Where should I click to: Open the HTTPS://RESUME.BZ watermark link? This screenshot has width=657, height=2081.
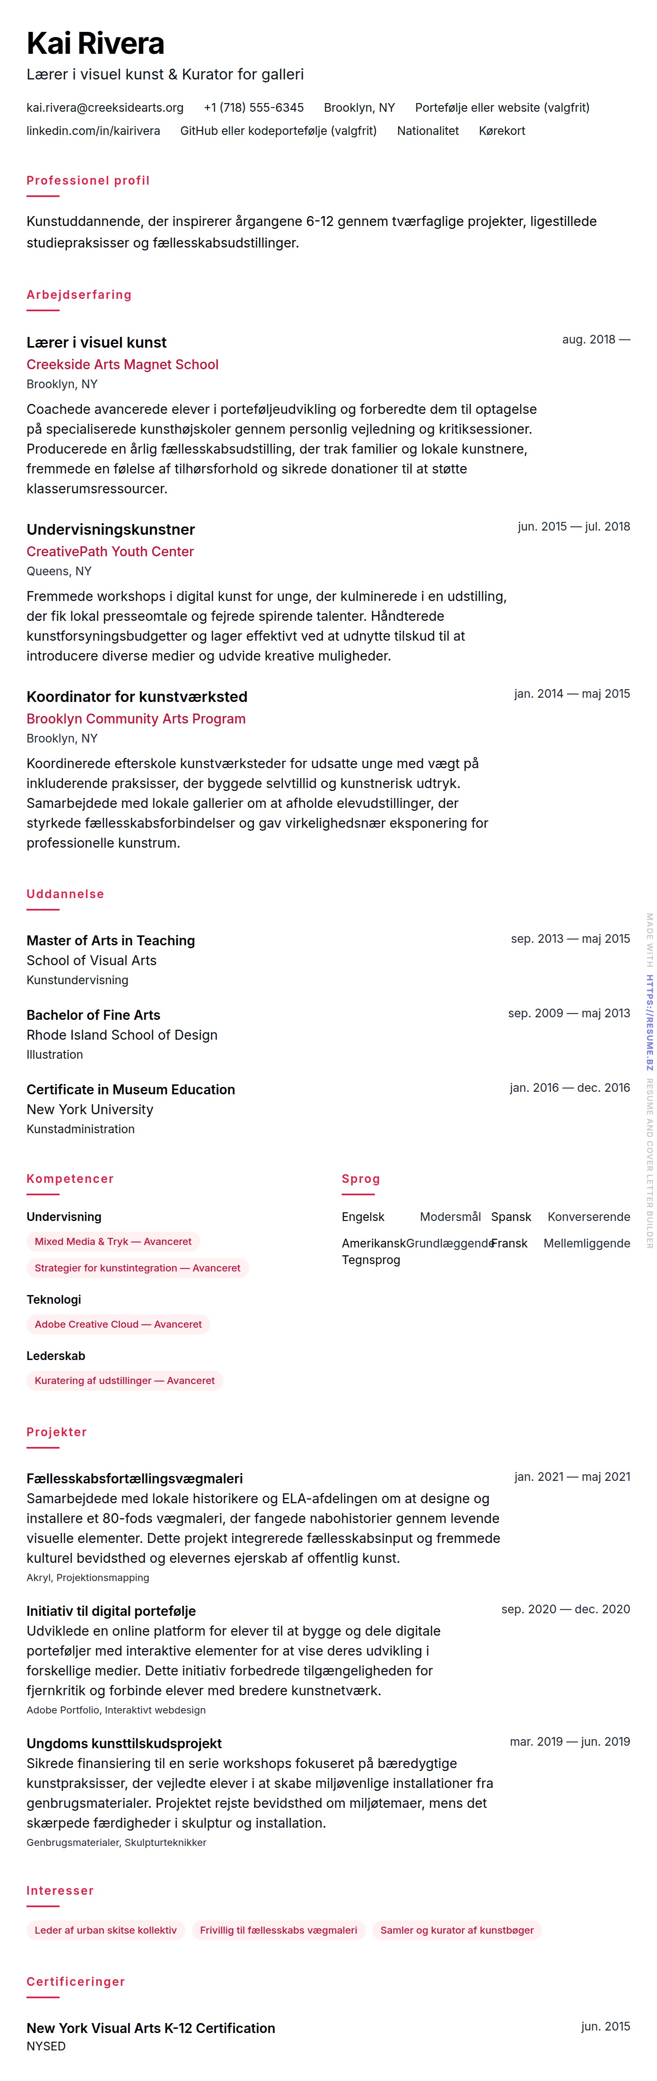click(649, 1023)
